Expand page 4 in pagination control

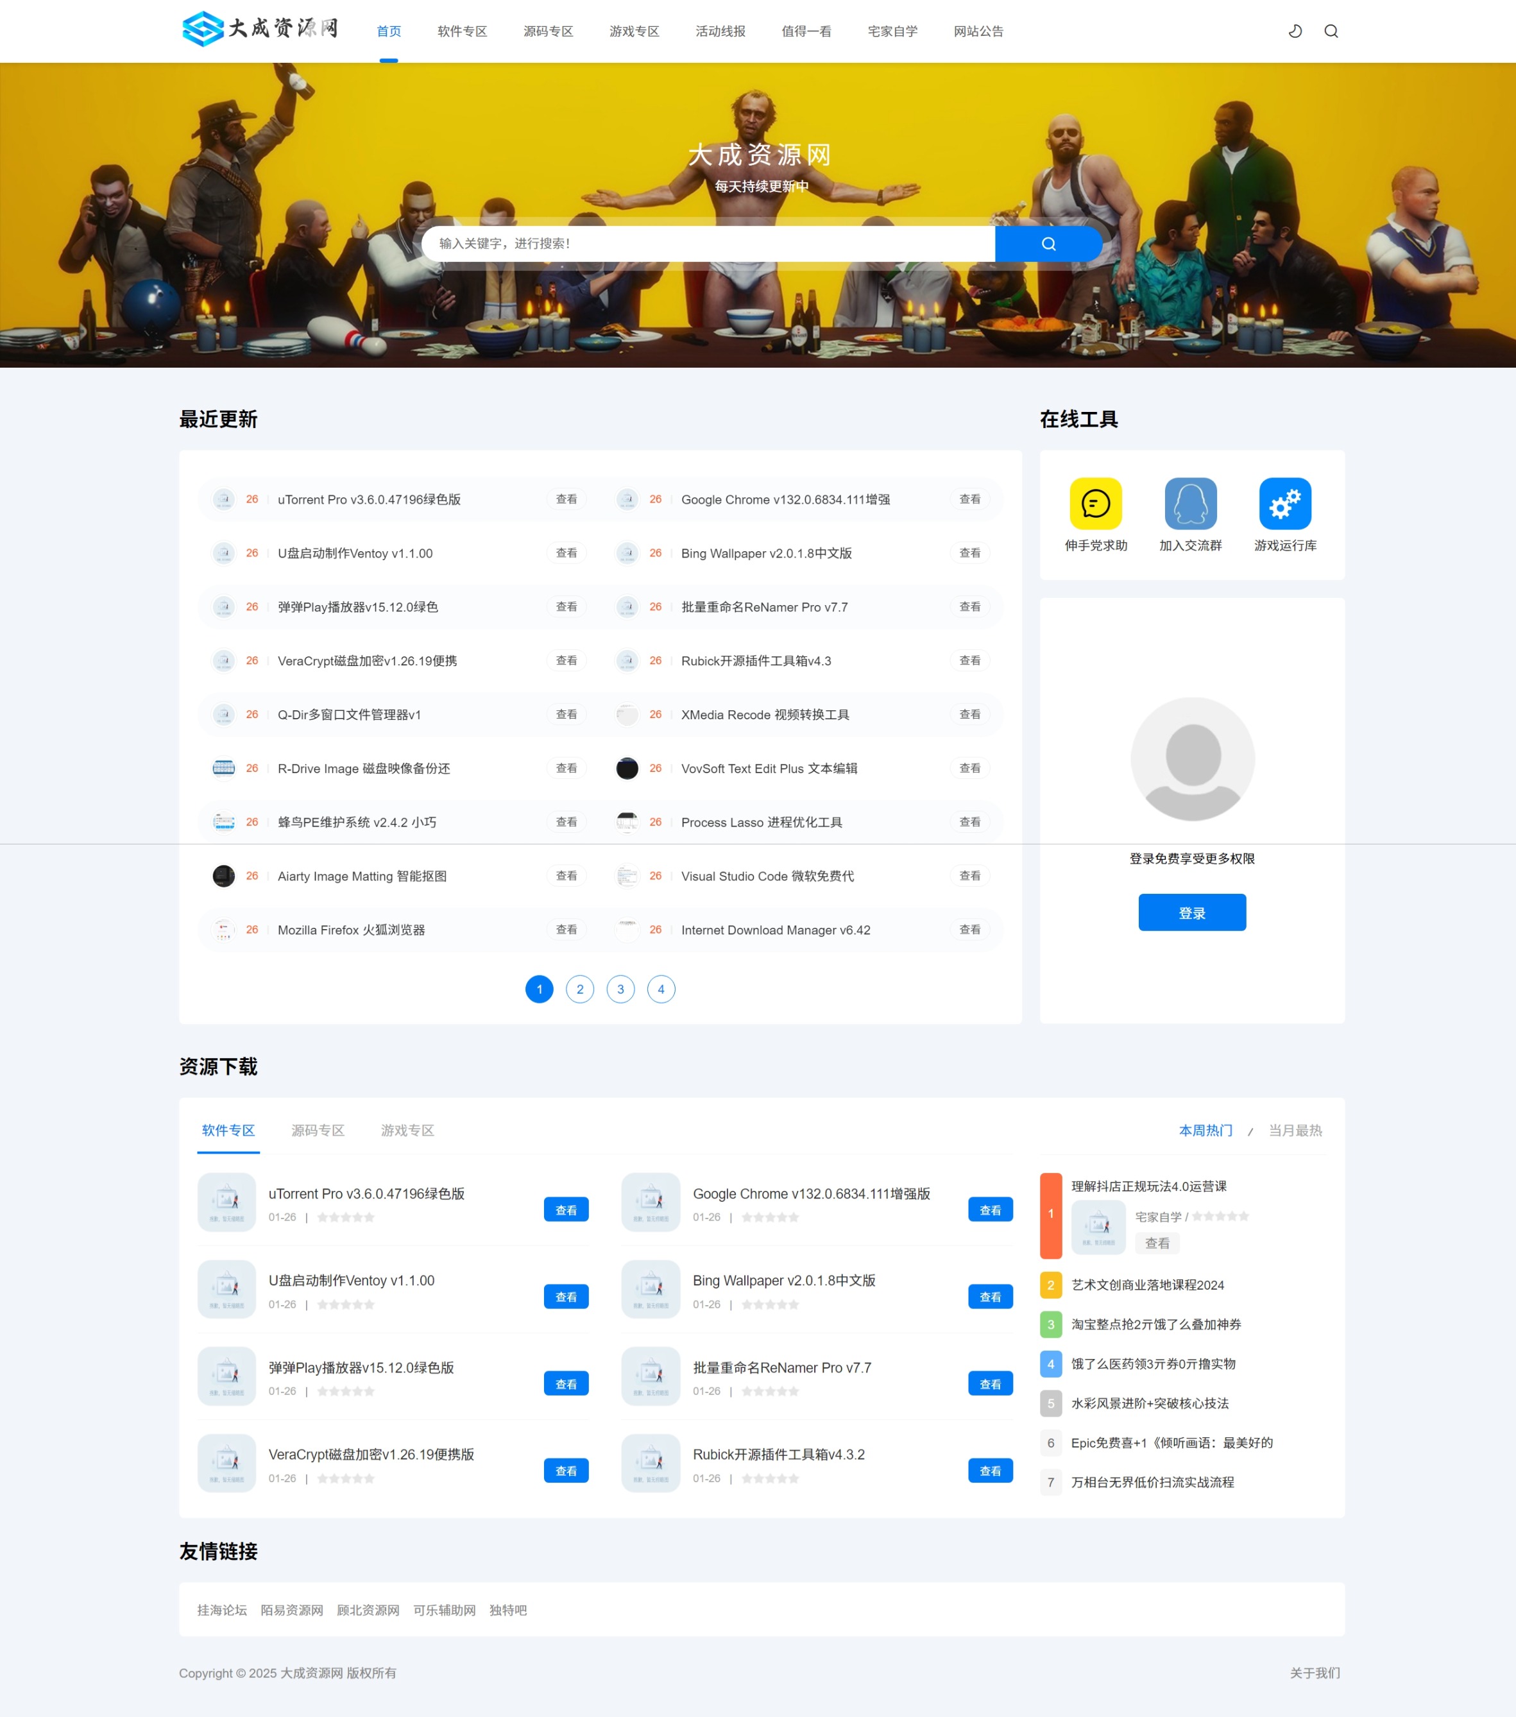click(x=660, y=988)
